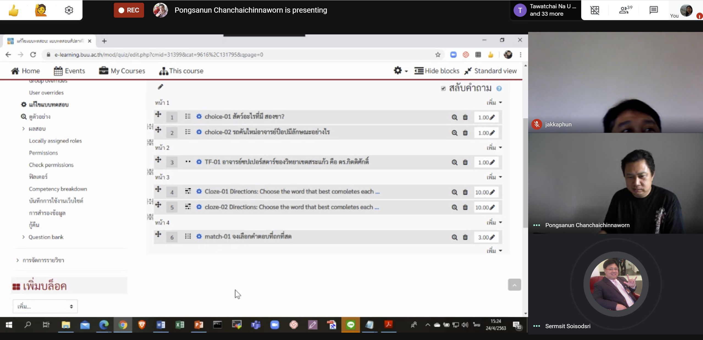
Task: Toggle page break between questions 4 and 5
Action: pos(150,201)
